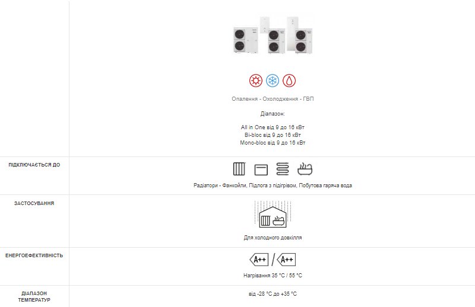Click the ДІАПАЗОН ТЕМПЕРАТУР row header
The height and width of the screenshot is (307, 475).
pyautogui.click(x=34, y=297)
